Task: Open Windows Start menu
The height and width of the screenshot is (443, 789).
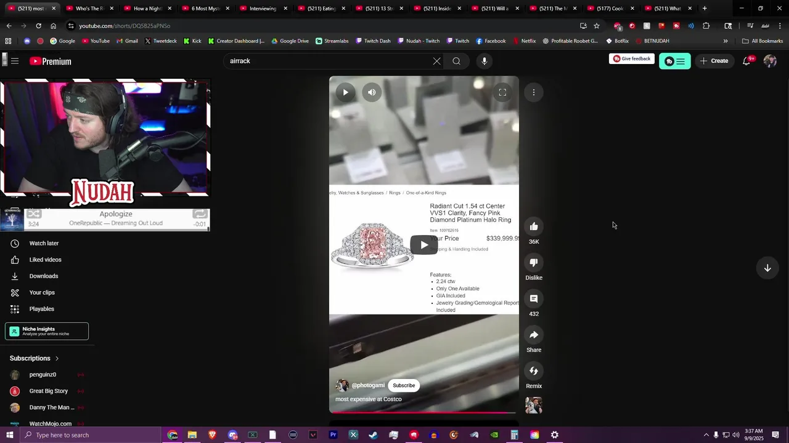Action: click(10, 435)
